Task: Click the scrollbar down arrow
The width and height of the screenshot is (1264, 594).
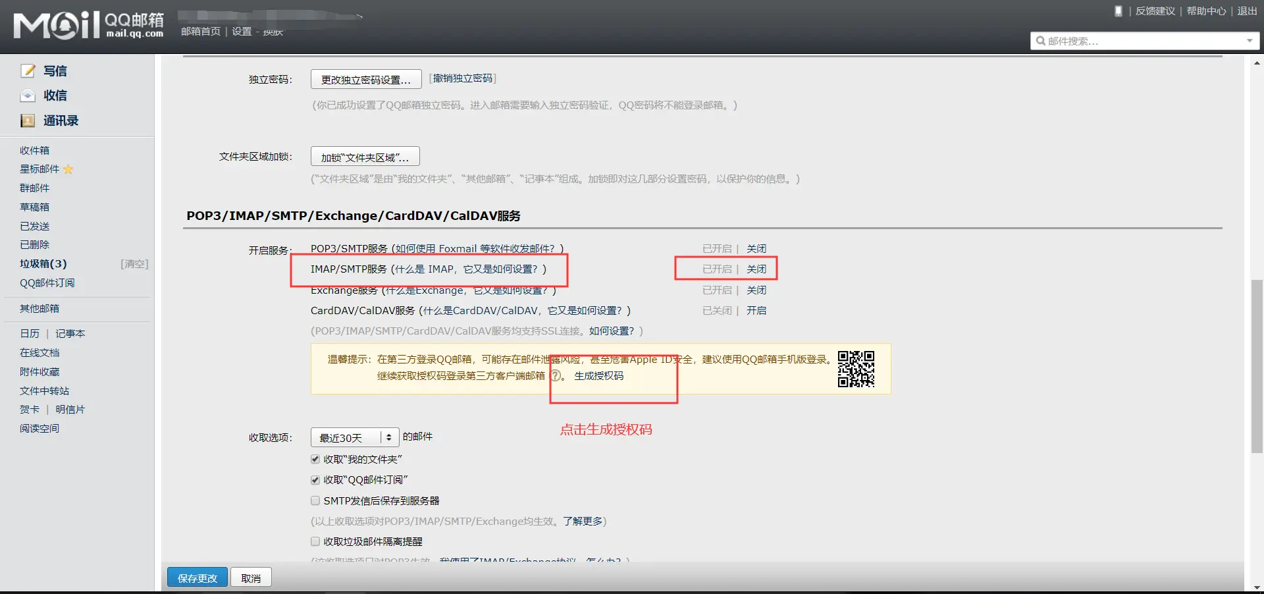Action: [x=1257, y=587]
